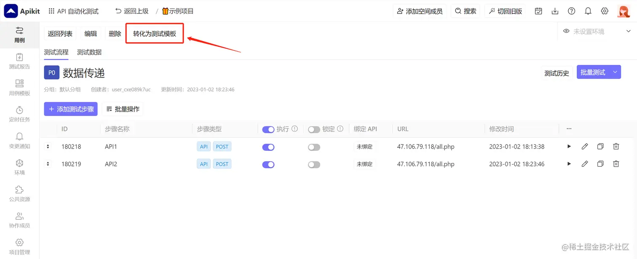
Task: Toggle 锁定 switch for API2
Action: coord(314,164)
